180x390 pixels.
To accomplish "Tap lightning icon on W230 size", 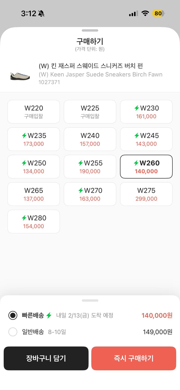I will click(137, 108).
